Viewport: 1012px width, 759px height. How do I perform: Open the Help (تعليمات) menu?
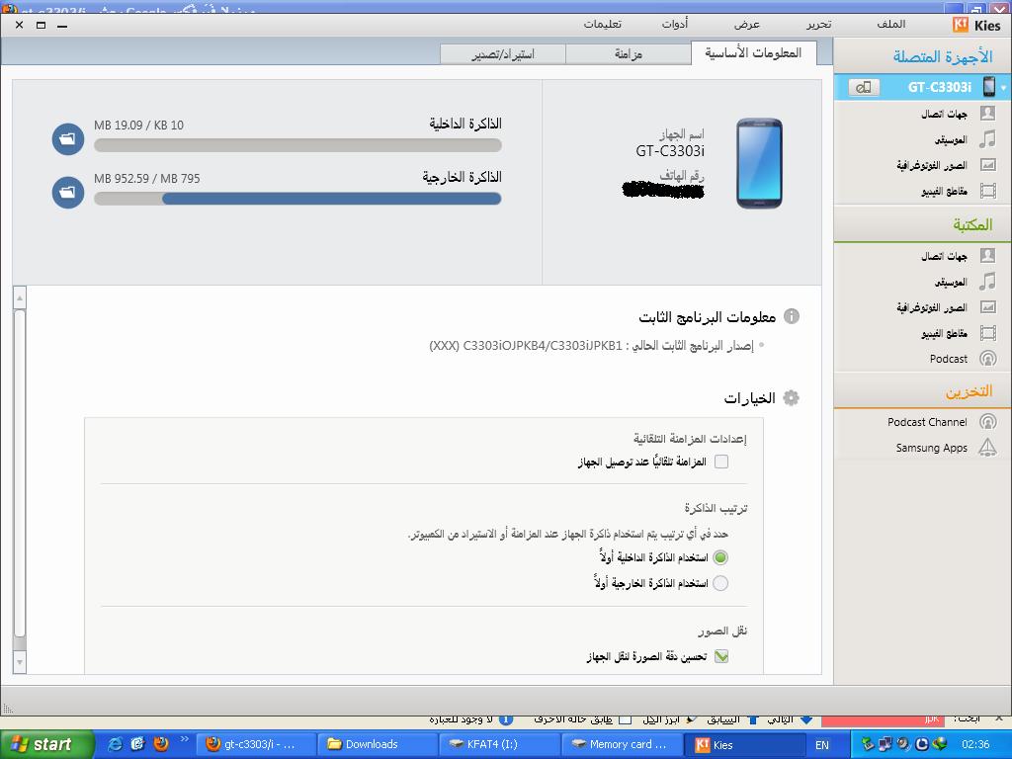603,25
